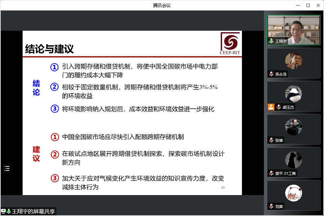
Task: Click 吴永浩's muted microphone icon
Action: point(271,74)
